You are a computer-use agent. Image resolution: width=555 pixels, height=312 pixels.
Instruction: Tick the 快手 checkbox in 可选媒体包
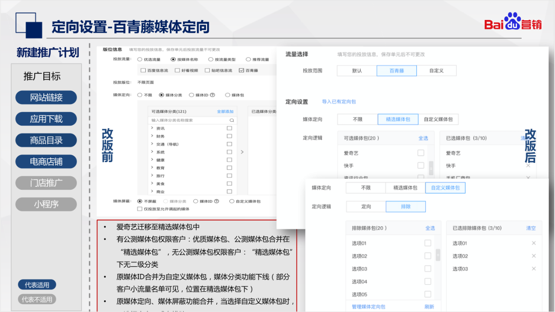click(421, 166)
